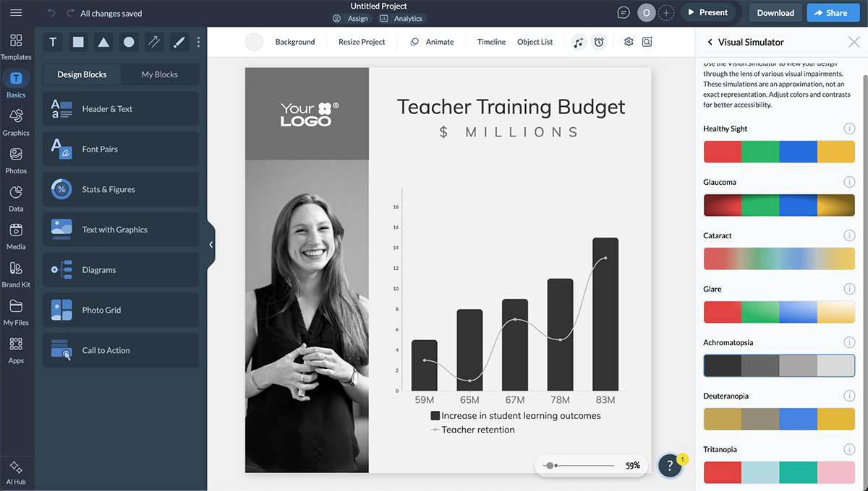Enable the Deuteranopia vision simulation
The image size is (868, 491).
(779, 420)
